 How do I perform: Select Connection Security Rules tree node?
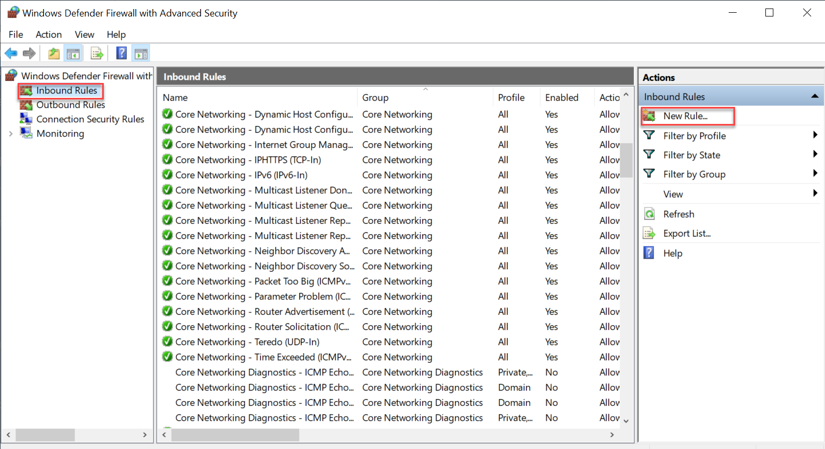(90, 119)
